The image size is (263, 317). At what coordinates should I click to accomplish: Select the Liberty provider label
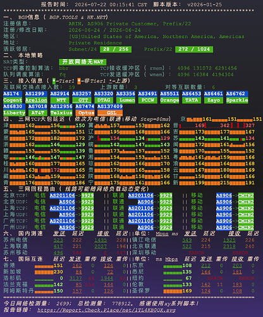(x=14, y=113)
